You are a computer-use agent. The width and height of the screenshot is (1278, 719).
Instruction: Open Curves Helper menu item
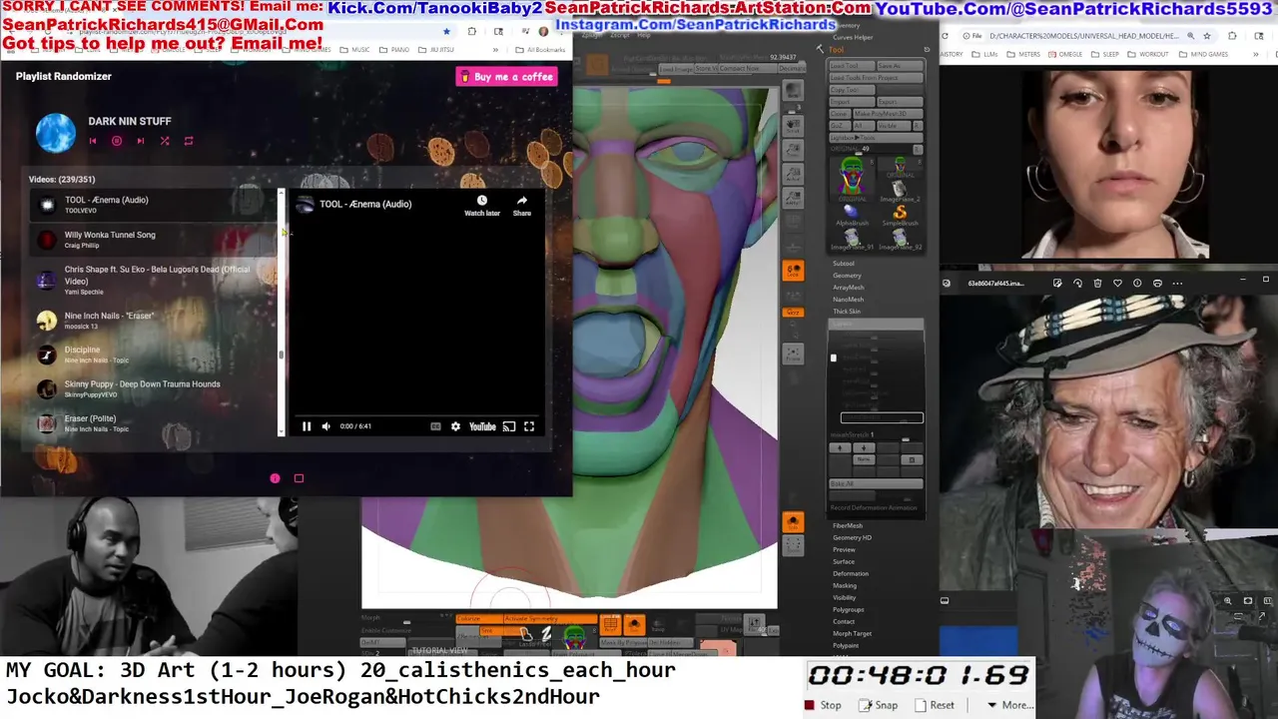851,37
